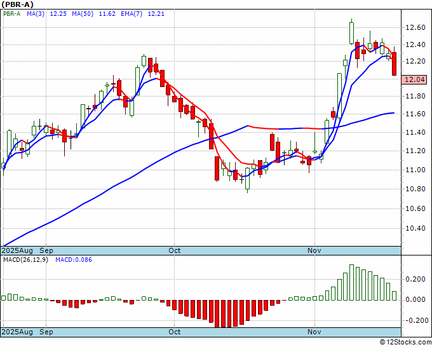Click the 0.000 MACD axis label
This screenshot has width=432, height=347.
pyautogui.click(x=417, y=299)
